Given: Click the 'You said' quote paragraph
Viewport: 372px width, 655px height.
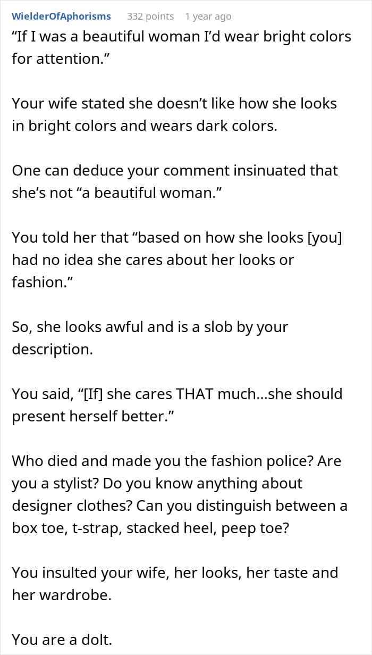Looking at the screenshot, I should (177, 405).
